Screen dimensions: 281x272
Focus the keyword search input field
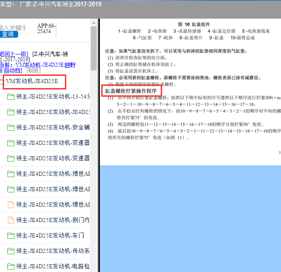coord(13,28)
